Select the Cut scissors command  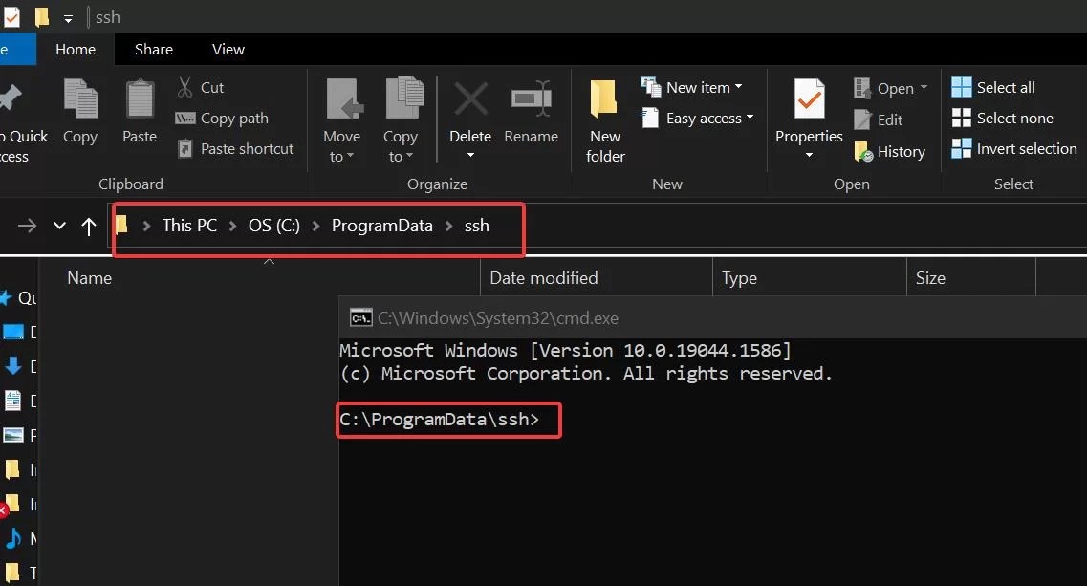(x=201, y=87)
